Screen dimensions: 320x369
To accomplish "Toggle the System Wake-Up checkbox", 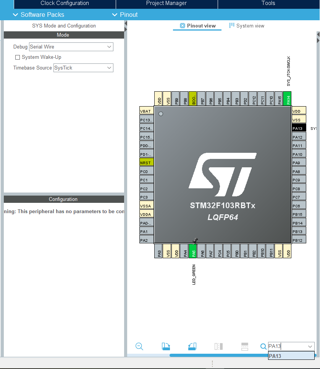I will point(18,57).
